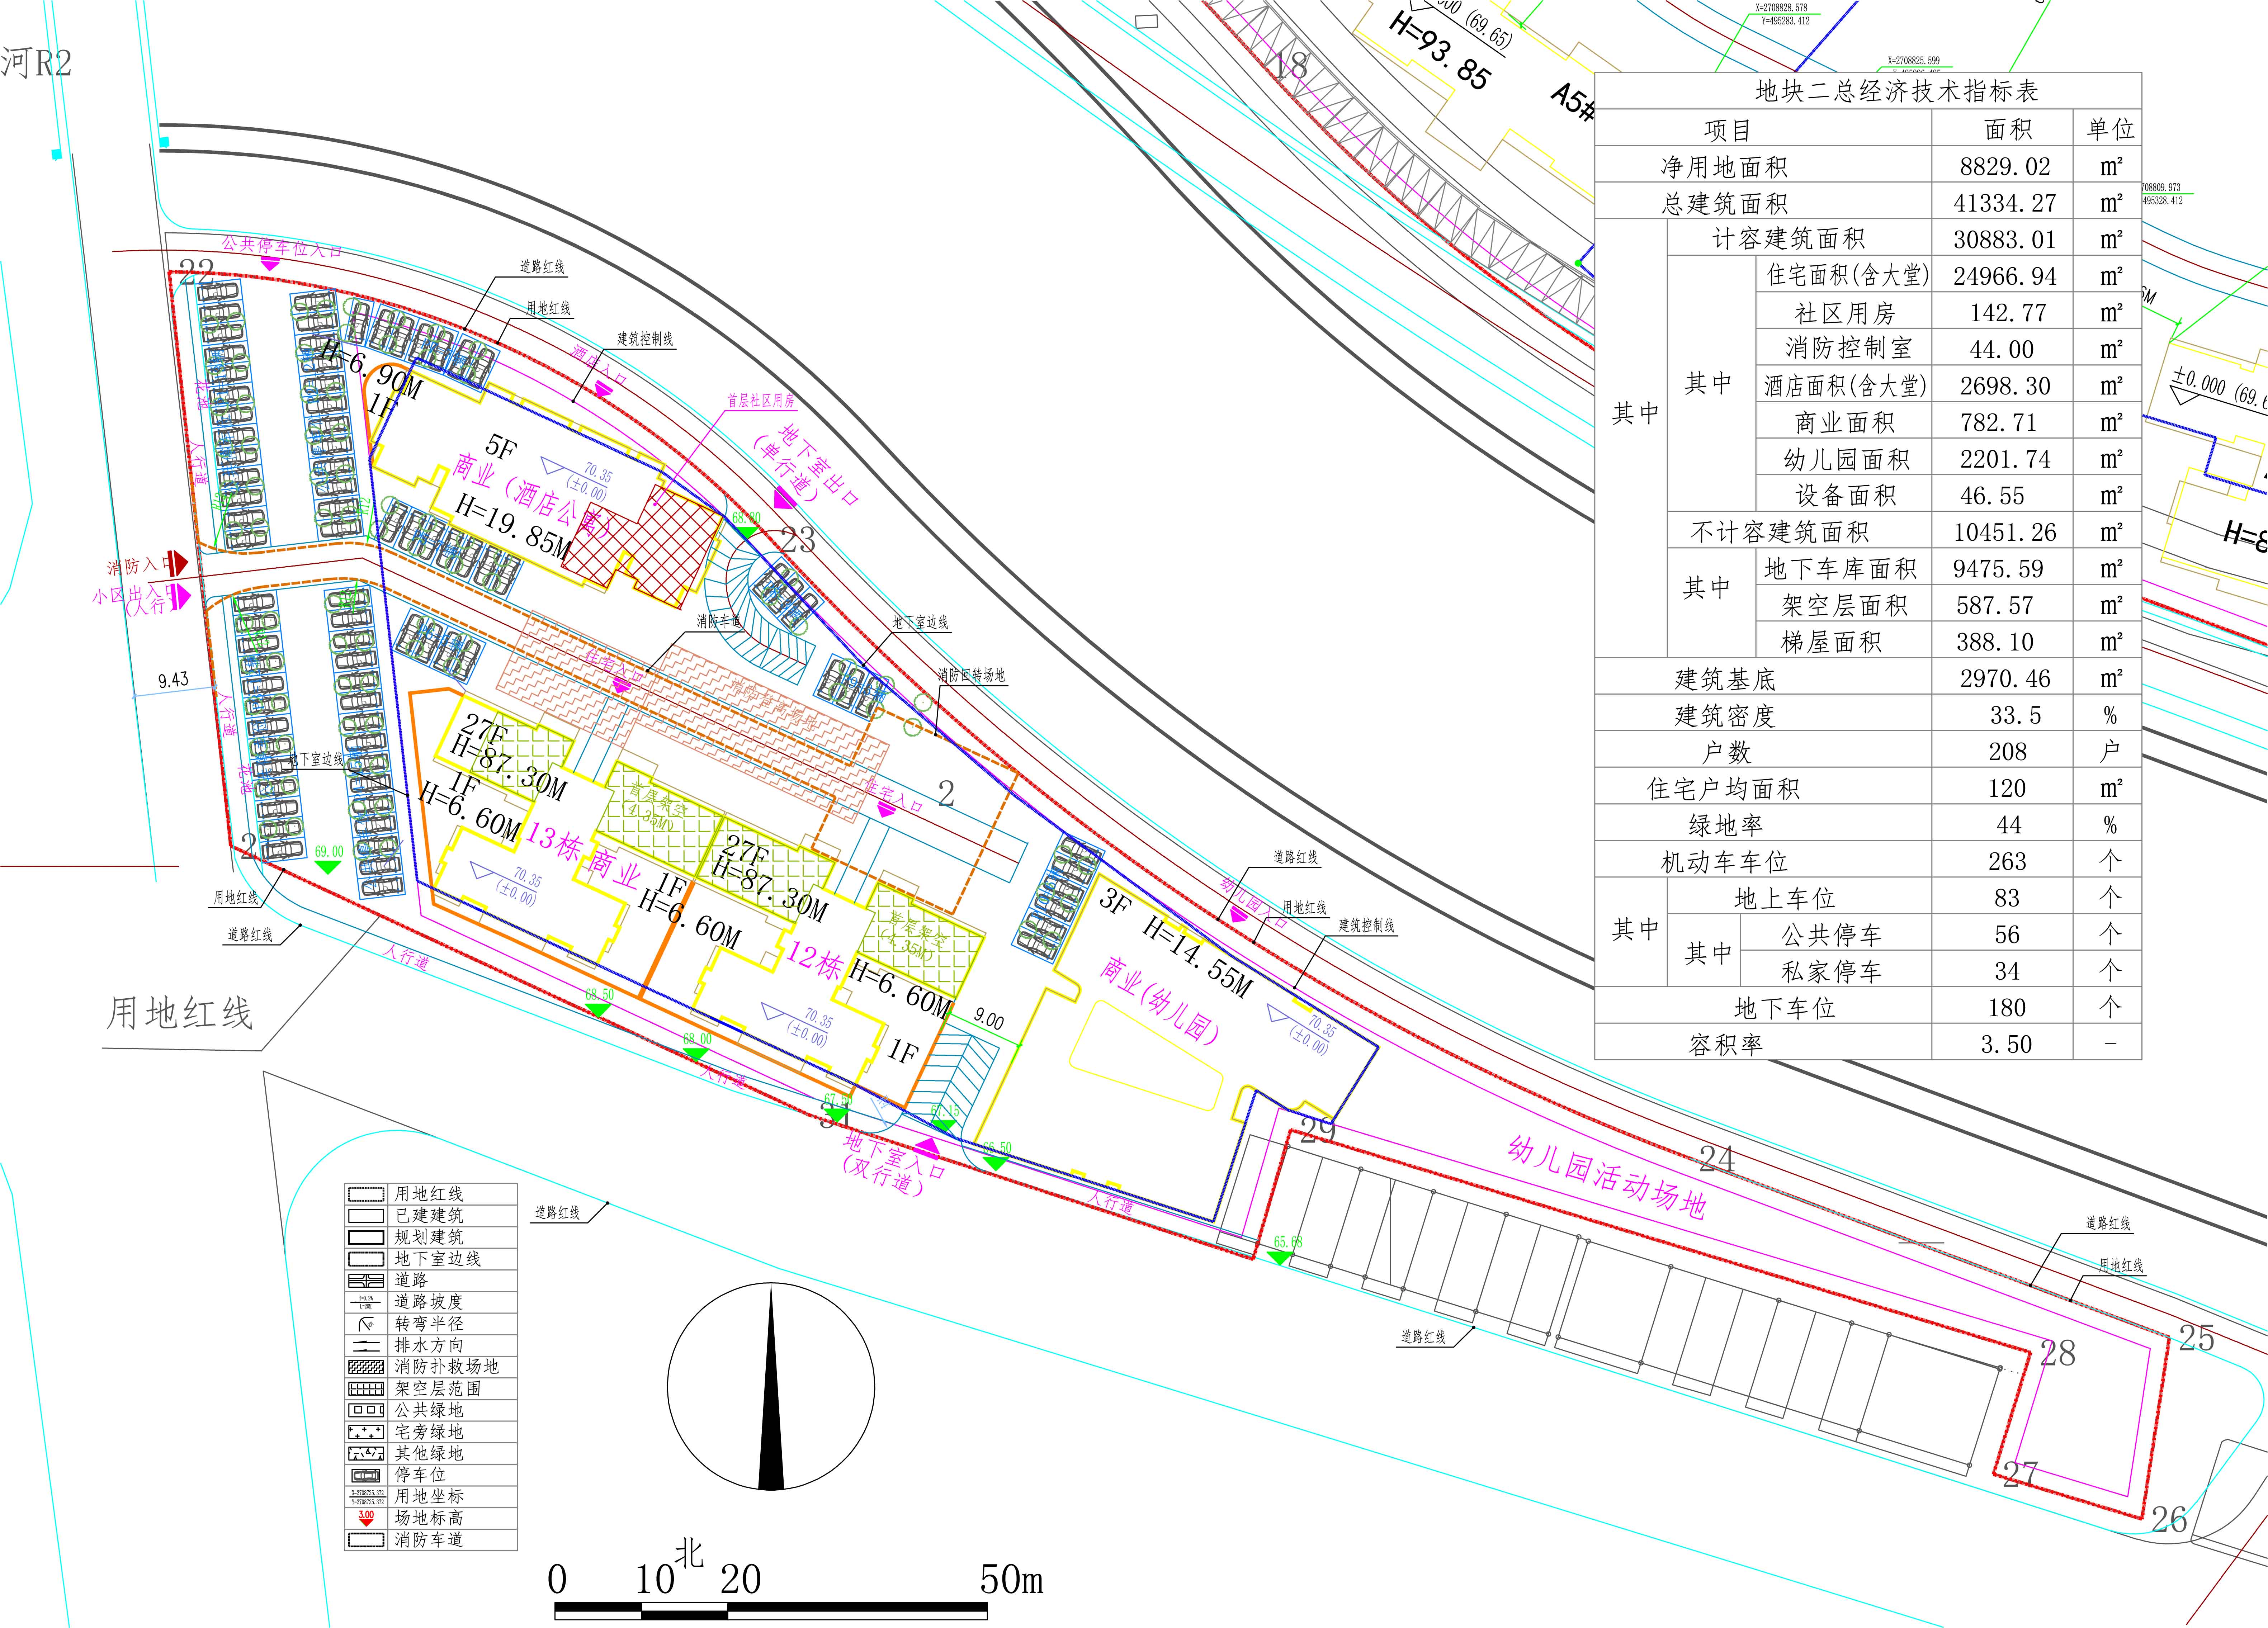
Task: Click the H=14.55M height label
Action: 1197,957
